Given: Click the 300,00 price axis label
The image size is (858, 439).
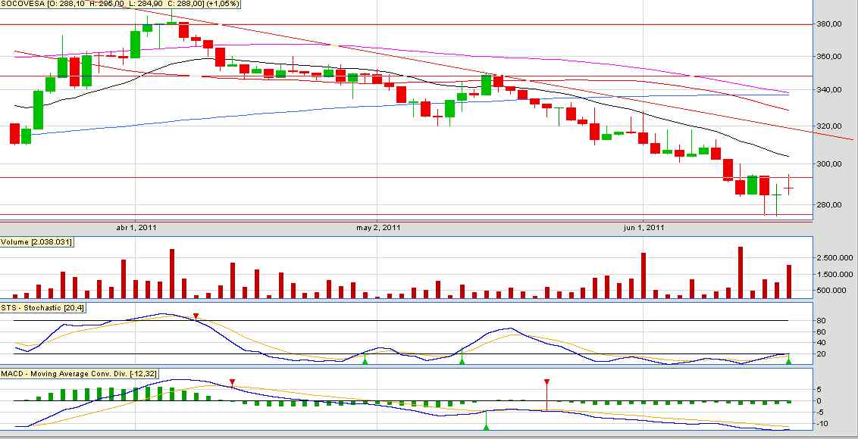Looking at the screenshot, I should 829,163.
